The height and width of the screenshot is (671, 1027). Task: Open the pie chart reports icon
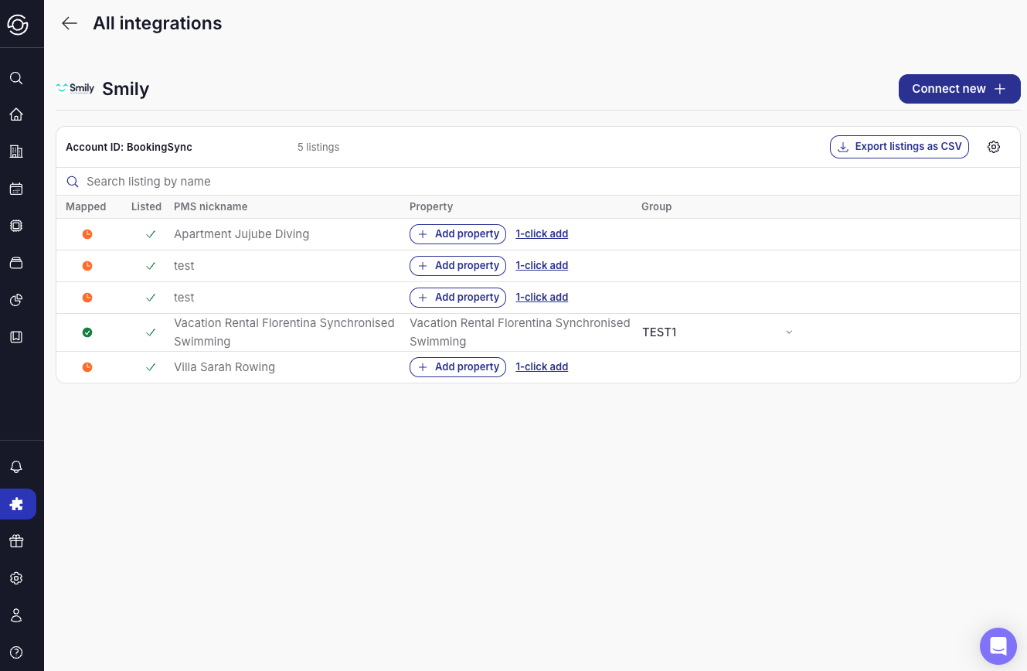coord(16,300)
